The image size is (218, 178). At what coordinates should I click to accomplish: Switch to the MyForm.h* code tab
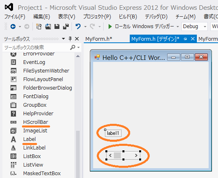click(x=99, y=39)
